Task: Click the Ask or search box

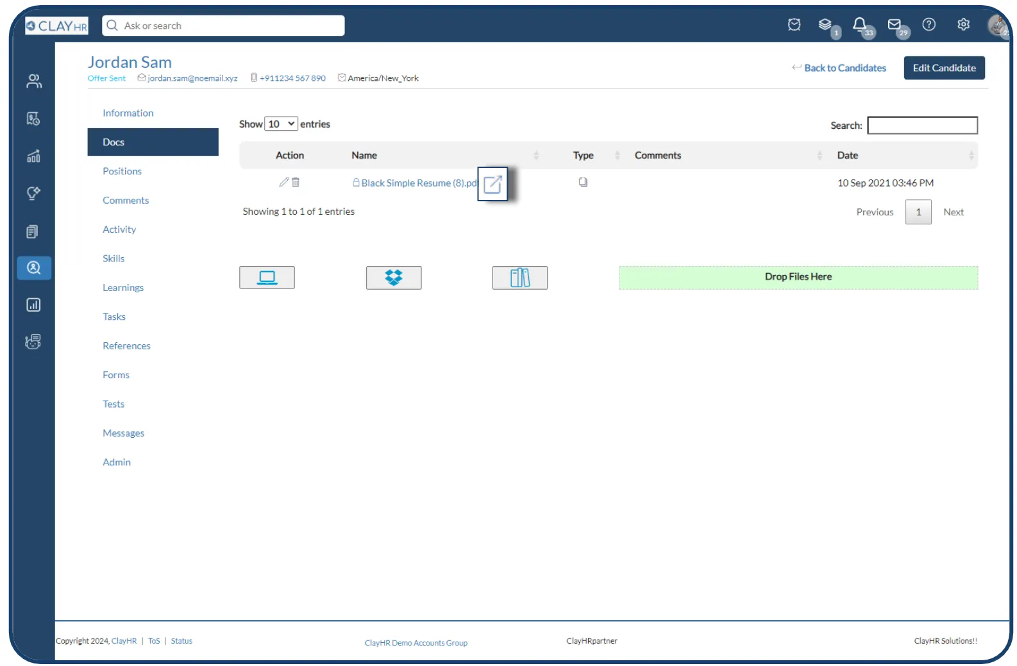Action: [x=223, y=26]
